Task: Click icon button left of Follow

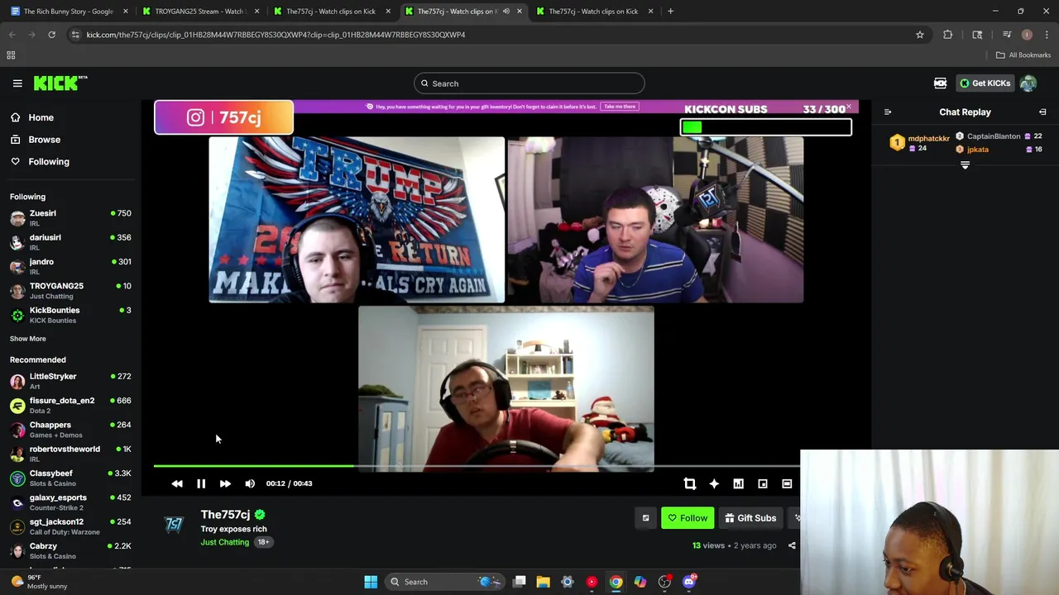Action: point(645,518)
